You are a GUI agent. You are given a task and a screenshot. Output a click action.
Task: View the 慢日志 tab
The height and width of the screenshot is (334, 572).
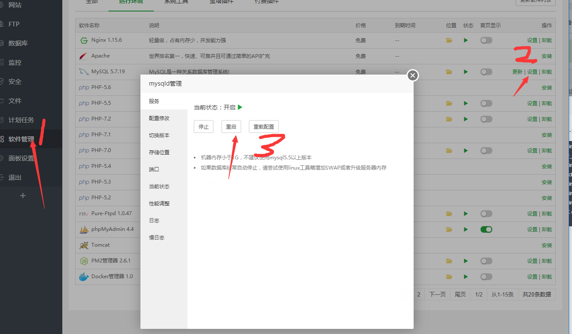[x=164, y=238]
